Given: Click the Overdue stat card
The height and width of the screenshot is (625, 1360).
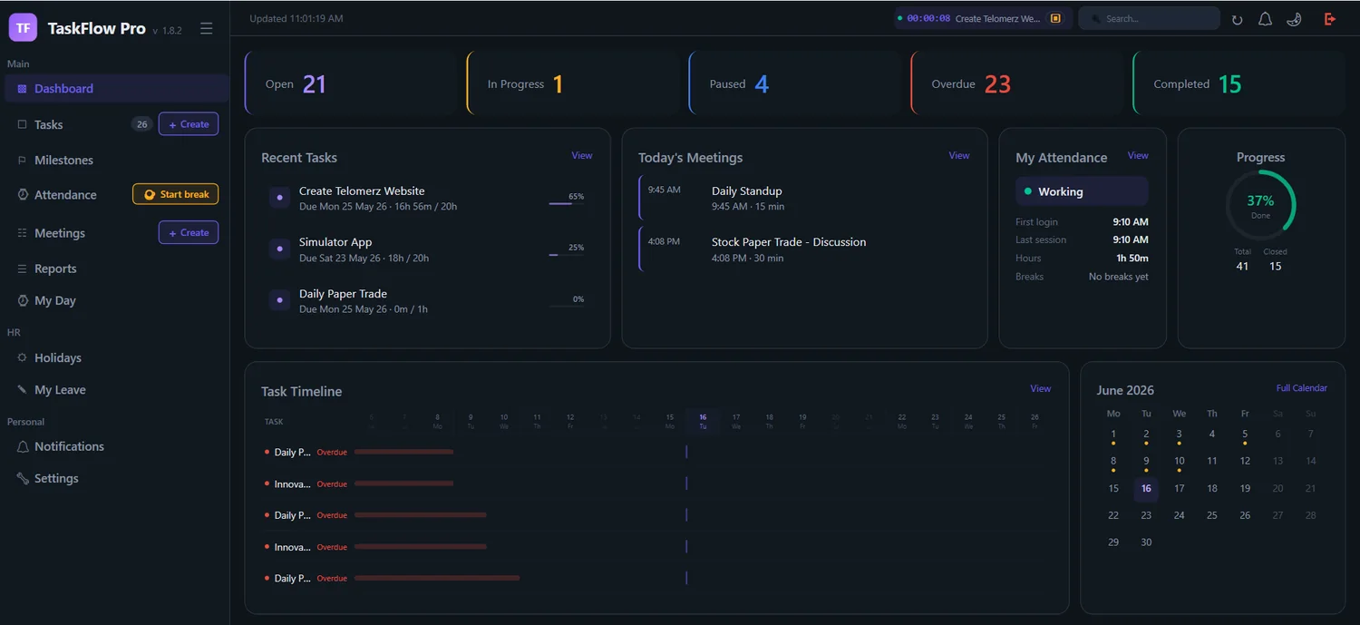Looking at the screenshot, I should (1017, 83).
